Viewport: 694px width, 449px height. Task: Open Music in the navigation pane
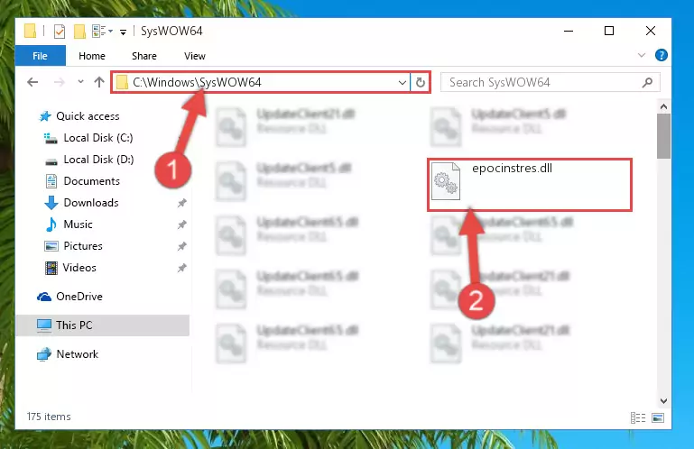click(78, 224)
